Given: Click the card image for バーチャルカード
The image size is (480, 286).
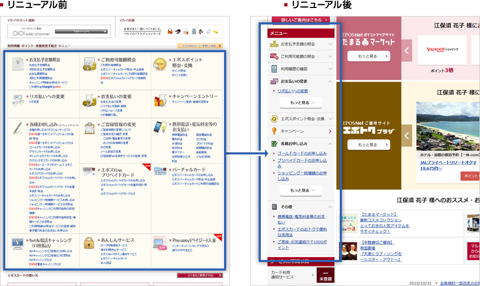Looking at the screenshot, I should click(x=160, y=171).
